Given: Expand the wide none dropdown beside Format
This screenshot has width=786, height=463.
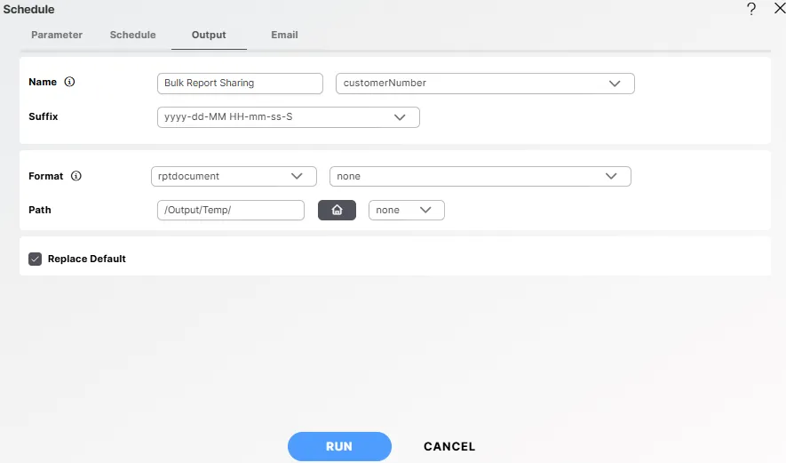Looking at the screenshot, I should 480,176.
